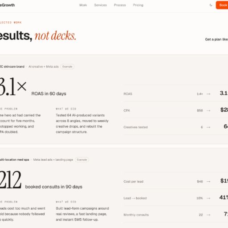The height and width of the screenshot is (228, 228).
Task: Click the eGrowth logo
Action: (7, 5)
